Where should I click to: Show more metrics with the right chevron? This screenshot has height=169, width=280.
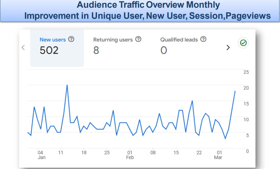coord(228,48)
